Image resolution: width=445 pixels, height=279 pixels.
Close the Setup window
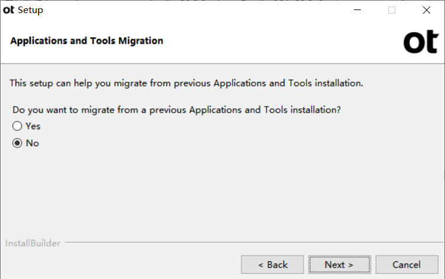coord(426,10)
